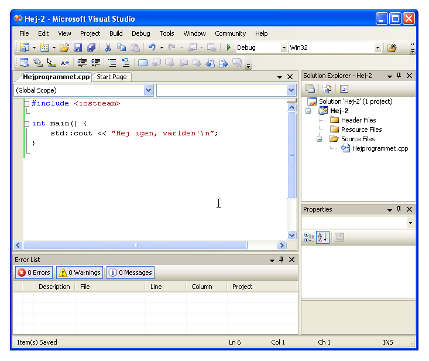Sort the Error List by Description column

coord(54,287)
